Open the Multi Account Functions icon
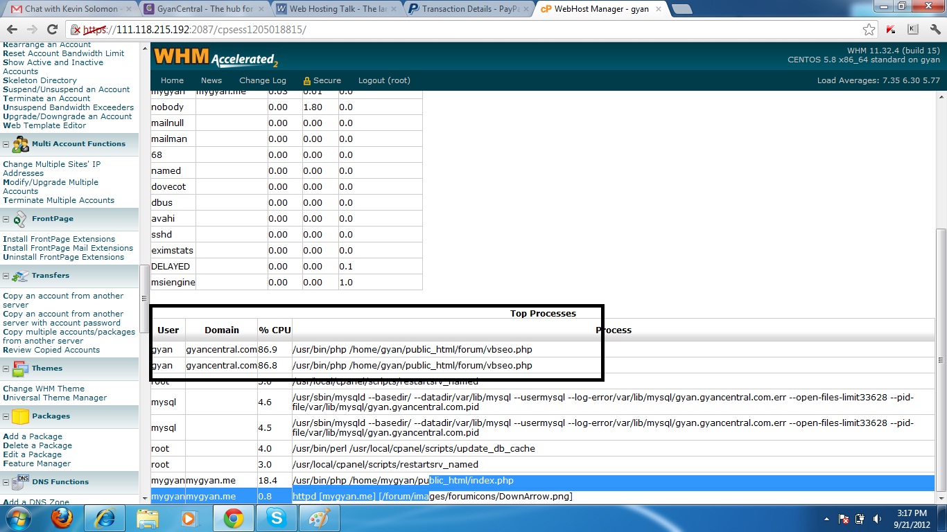This screenshot has height=532, width=947. click(21, 144)
